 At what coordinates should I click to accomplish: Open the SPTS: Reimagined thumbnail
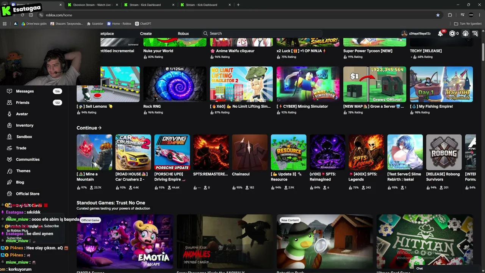(x=327, y=152)
